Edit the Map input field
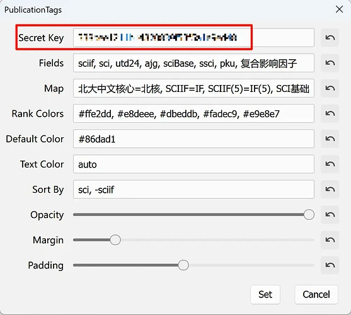Viewport: 351px width, 315px height. [193, 88]
